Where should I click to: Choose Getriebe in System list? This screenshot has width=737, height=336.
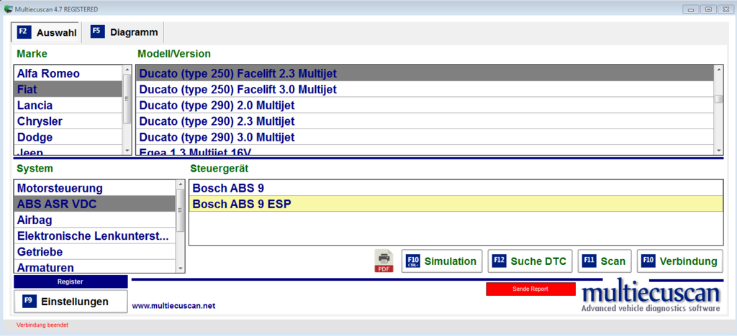pos(95,252)
